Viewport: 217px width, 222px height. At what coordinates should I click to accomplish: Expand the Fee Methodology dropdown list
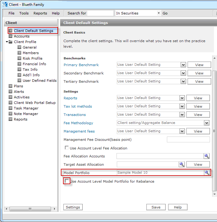[207, 123]
